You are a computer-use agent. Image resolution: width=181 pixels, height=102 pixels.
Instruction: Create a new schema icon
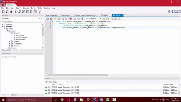pos(16,11)
